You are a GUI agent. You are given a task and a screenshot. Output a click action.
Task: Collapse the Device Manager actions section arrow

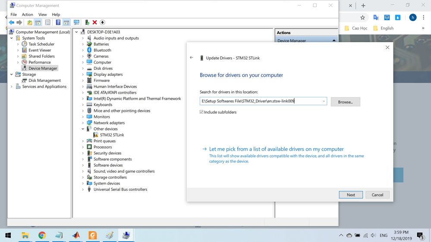pyautogui.click(x=334, y=40)
